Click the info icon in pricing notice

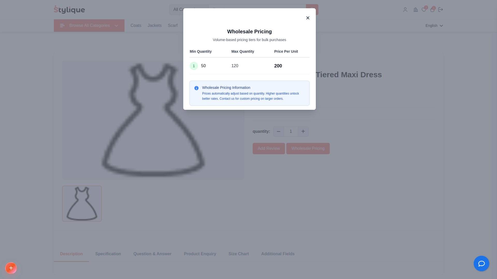tap(196, 88)
